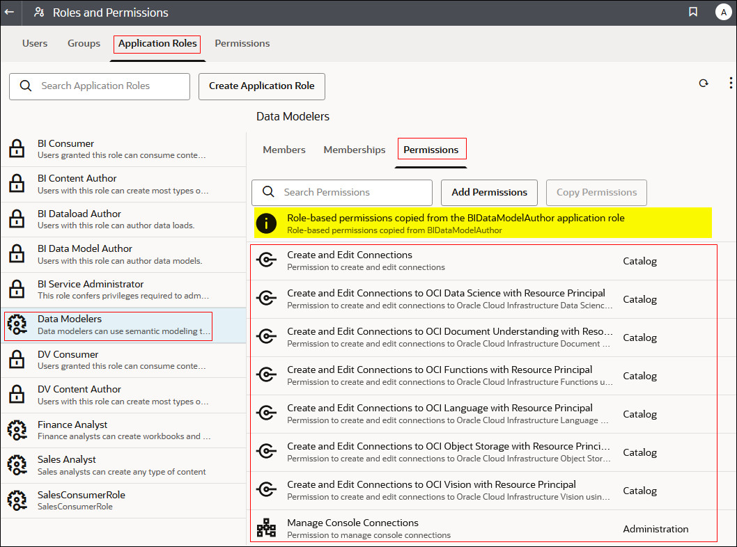This screenshot has height=547, width=737.
Task: Click the Create Application Role button
Action: [x=261, y=86]
